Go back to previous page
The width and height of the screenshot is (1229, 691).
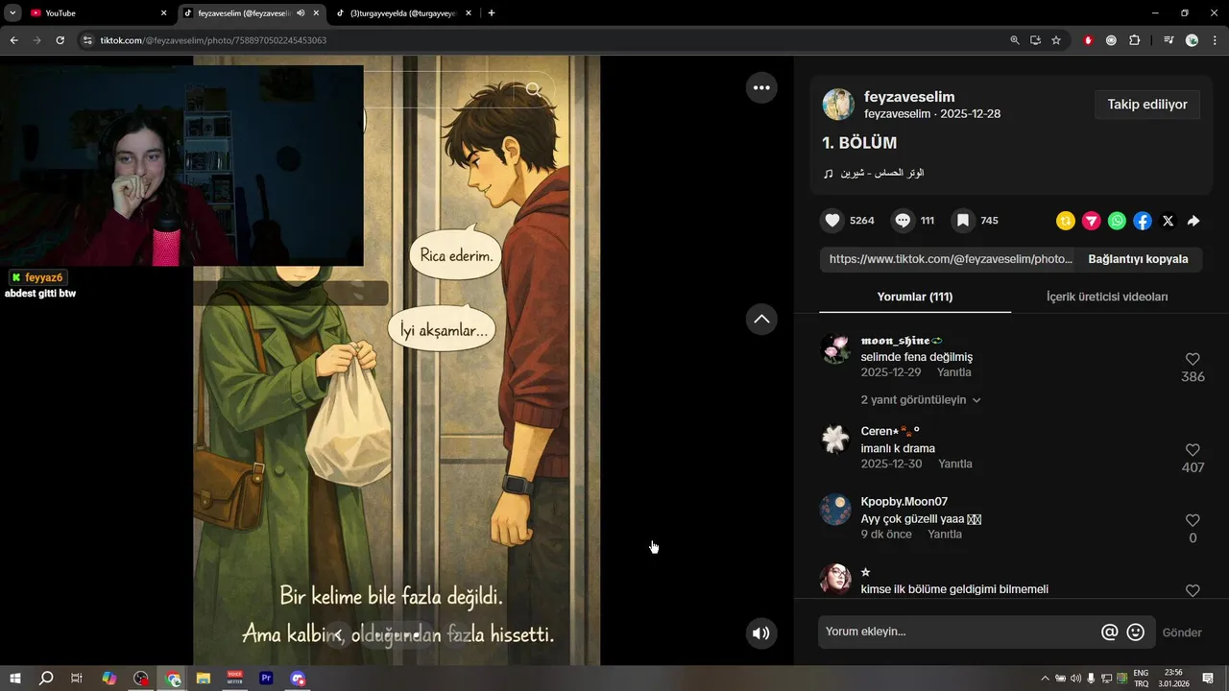point(13,40)
